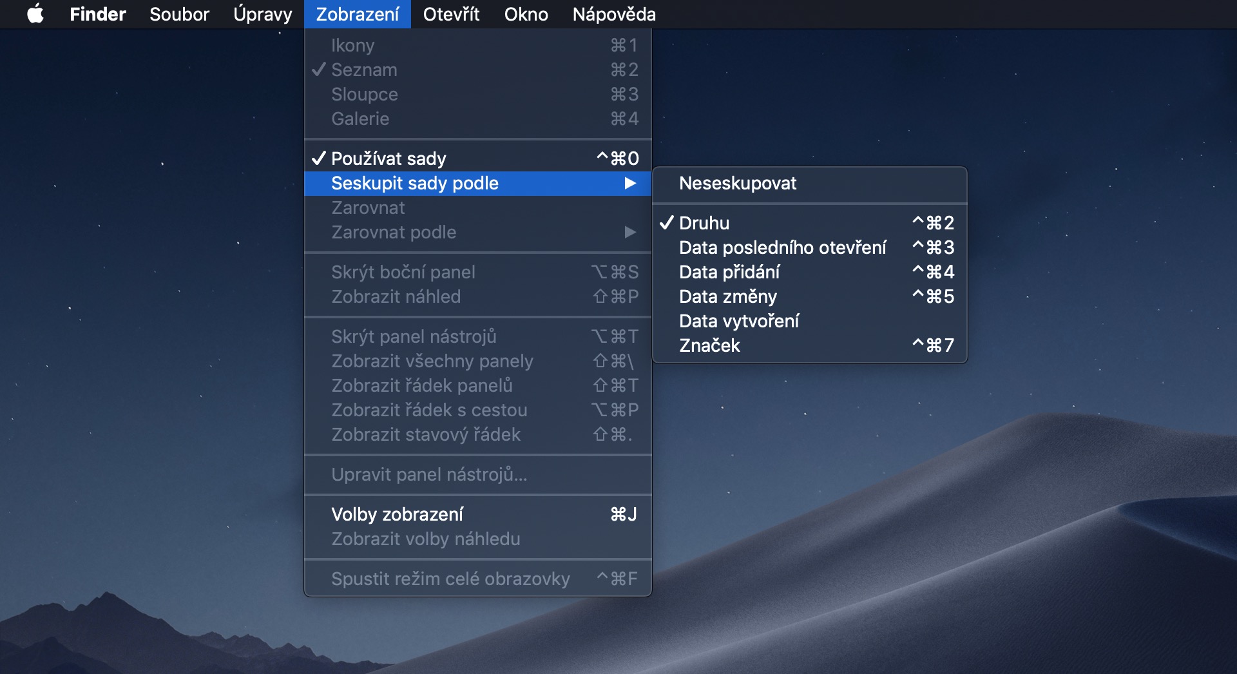Select the checked Druhu grouping option
The width and height of the screenshot is (1237, 674).
[809, 223]
